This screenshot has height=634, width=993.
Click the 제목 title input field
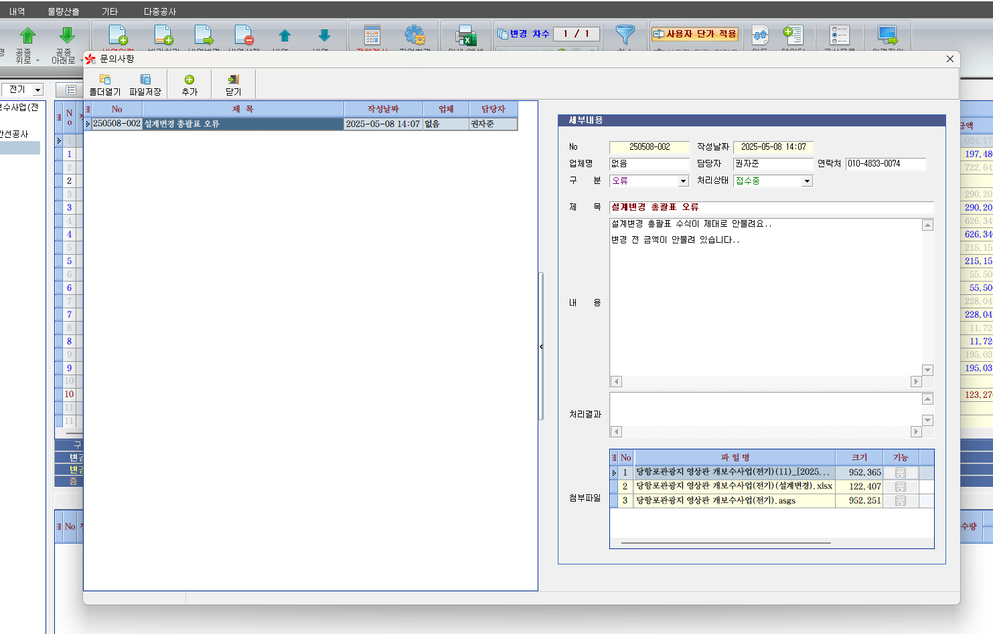[771, 207]
